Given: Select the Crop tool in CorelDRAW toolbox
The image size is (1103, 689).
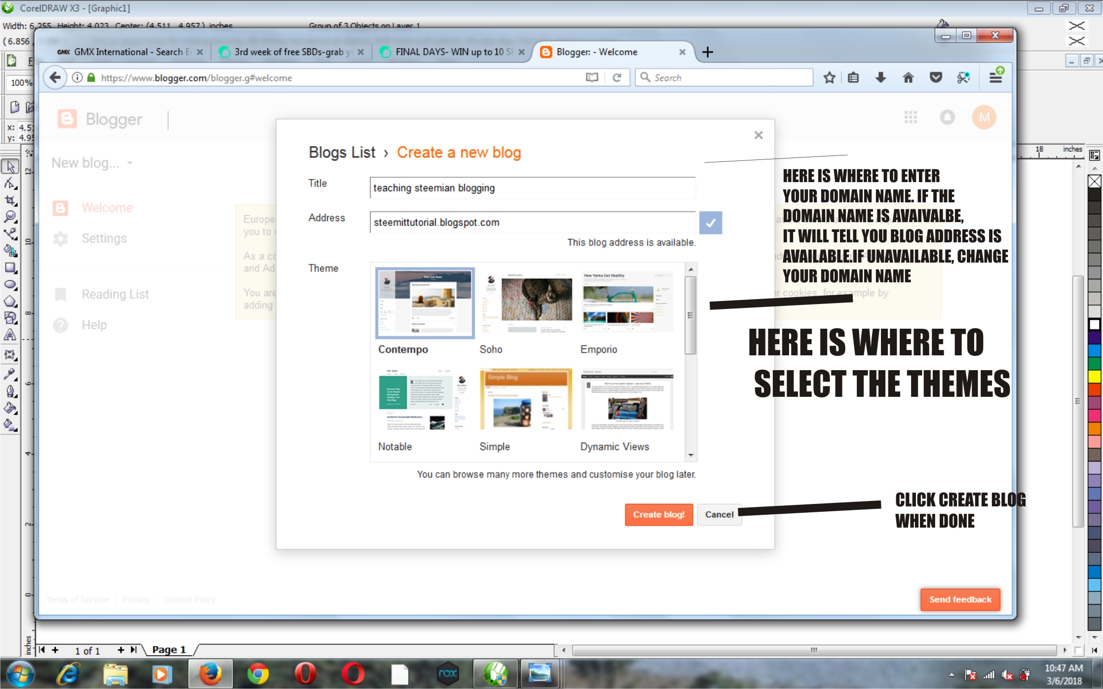Looking at the screenshot, I should pos(10,200).
